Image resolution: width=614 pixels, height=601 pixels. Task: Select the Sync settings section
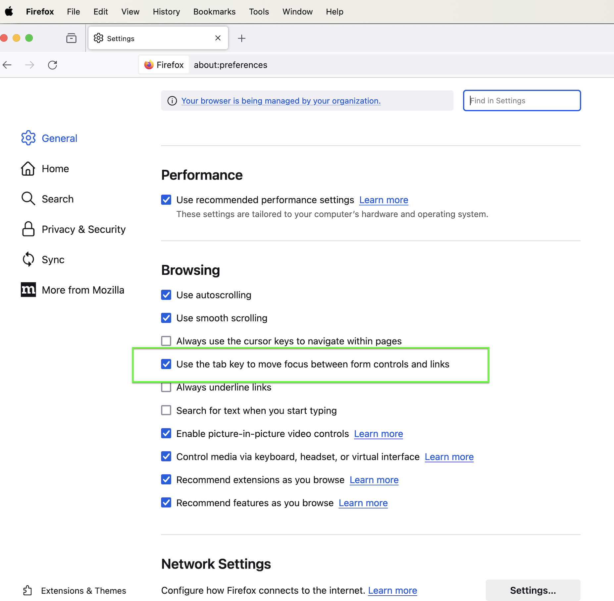point(53,259)
